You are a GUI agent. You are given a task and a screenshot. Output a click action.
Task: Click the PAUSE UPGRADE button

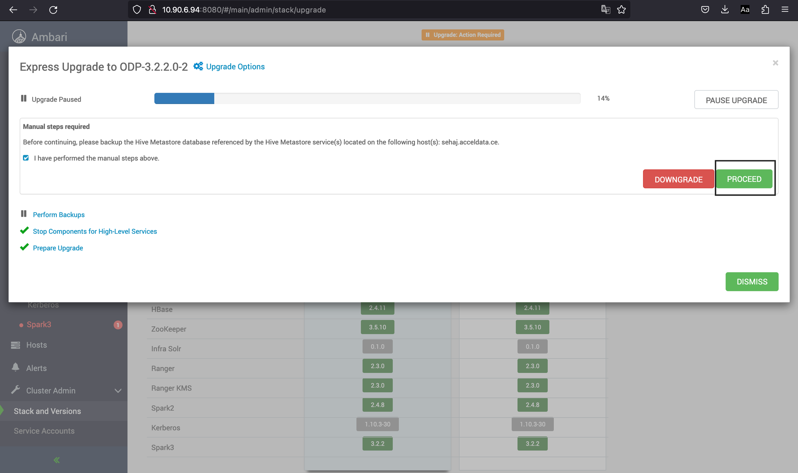click(x=736, y=100)
